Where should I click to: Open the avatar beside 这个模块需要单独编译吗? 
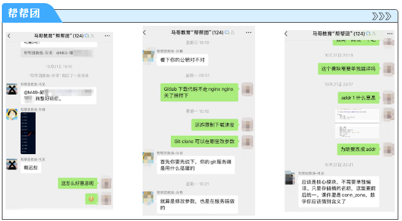(x=388, y=69)
